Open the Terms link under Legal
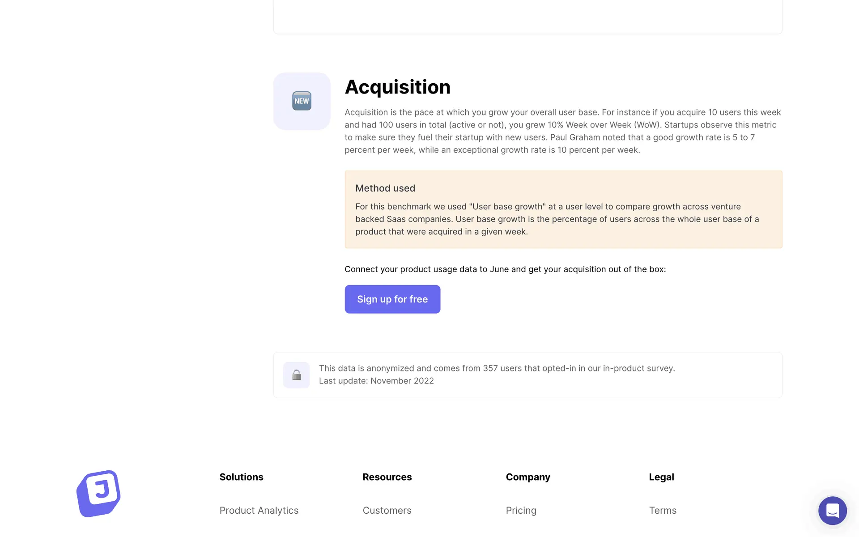 coord(662,510)
